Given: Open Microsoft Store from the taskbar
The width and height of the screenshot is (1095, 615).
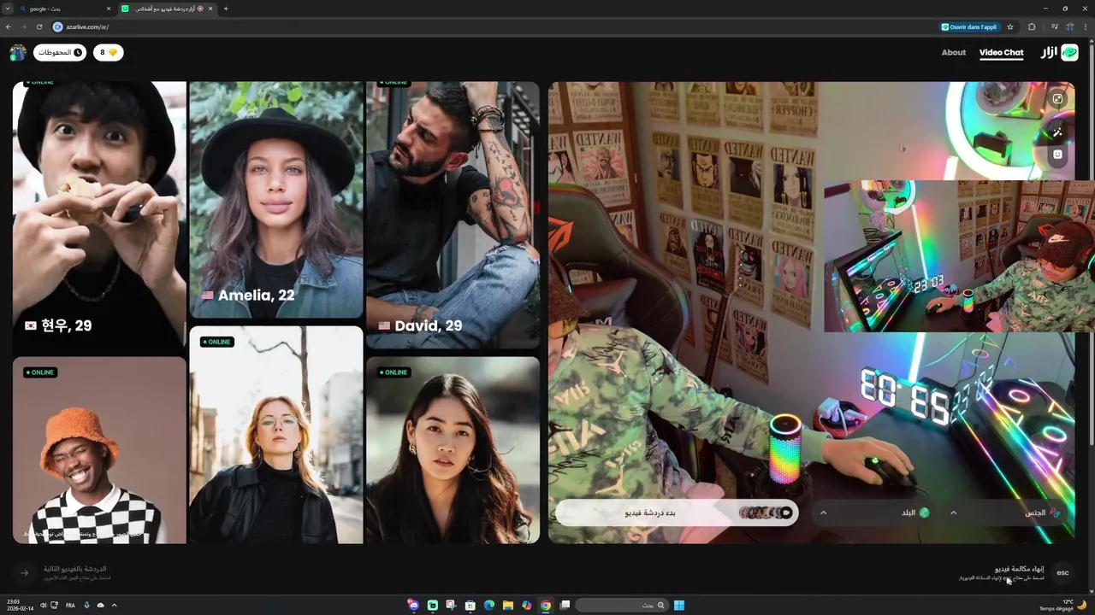Looking at the screenshot, I should tap(471, 605).
